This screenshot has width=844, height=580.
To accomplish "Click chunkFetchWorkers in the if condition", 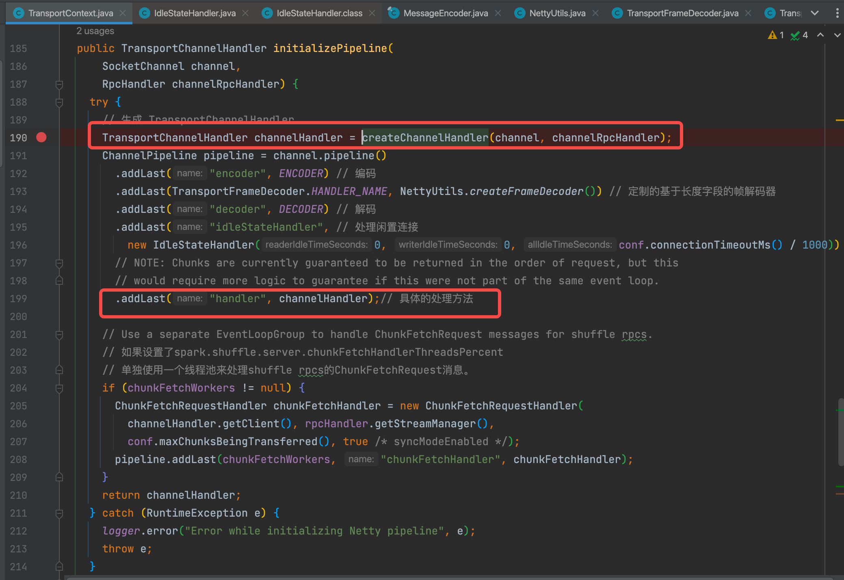I will [181, 388].
